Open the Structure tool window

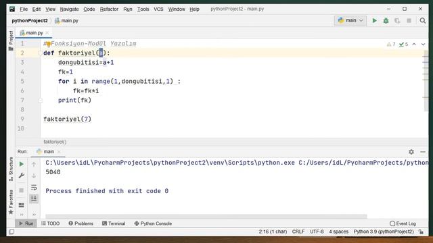tap(11, 169)
